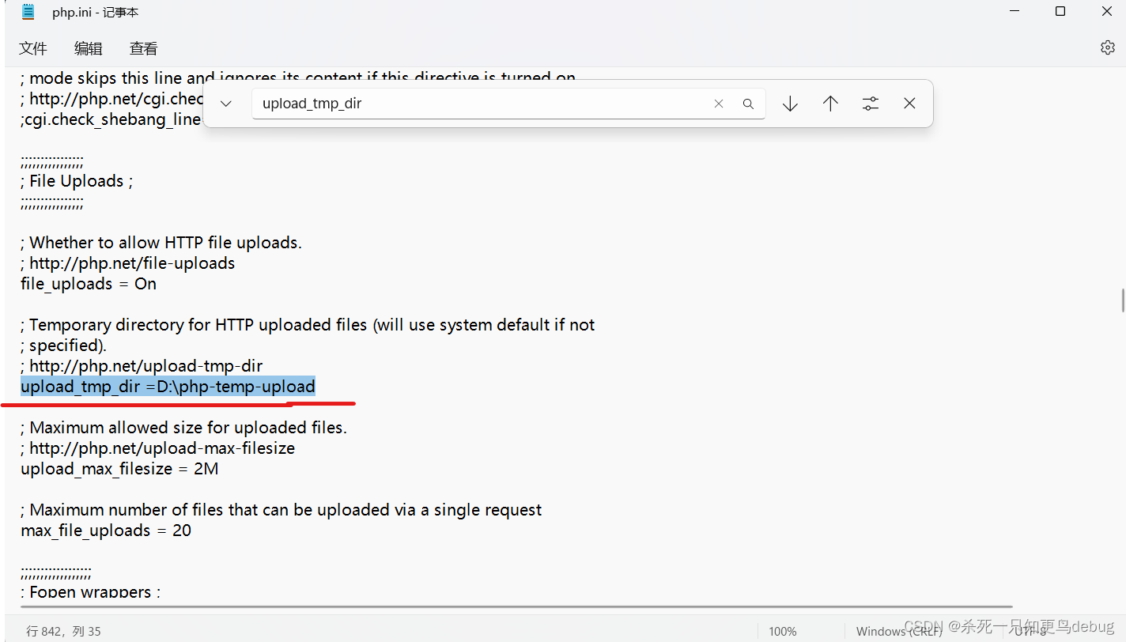The height and width of the screenshot is (642, 1126).
Task: Click the '; File Uploads ;' heading line
Action: [x=77, y=181]
